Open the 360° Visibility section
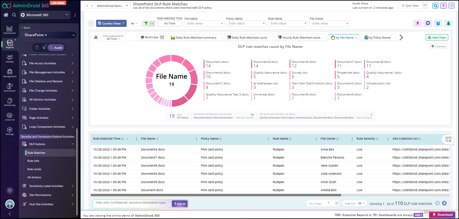This screenshot has width=459, height=219. (x=10, y=58)
